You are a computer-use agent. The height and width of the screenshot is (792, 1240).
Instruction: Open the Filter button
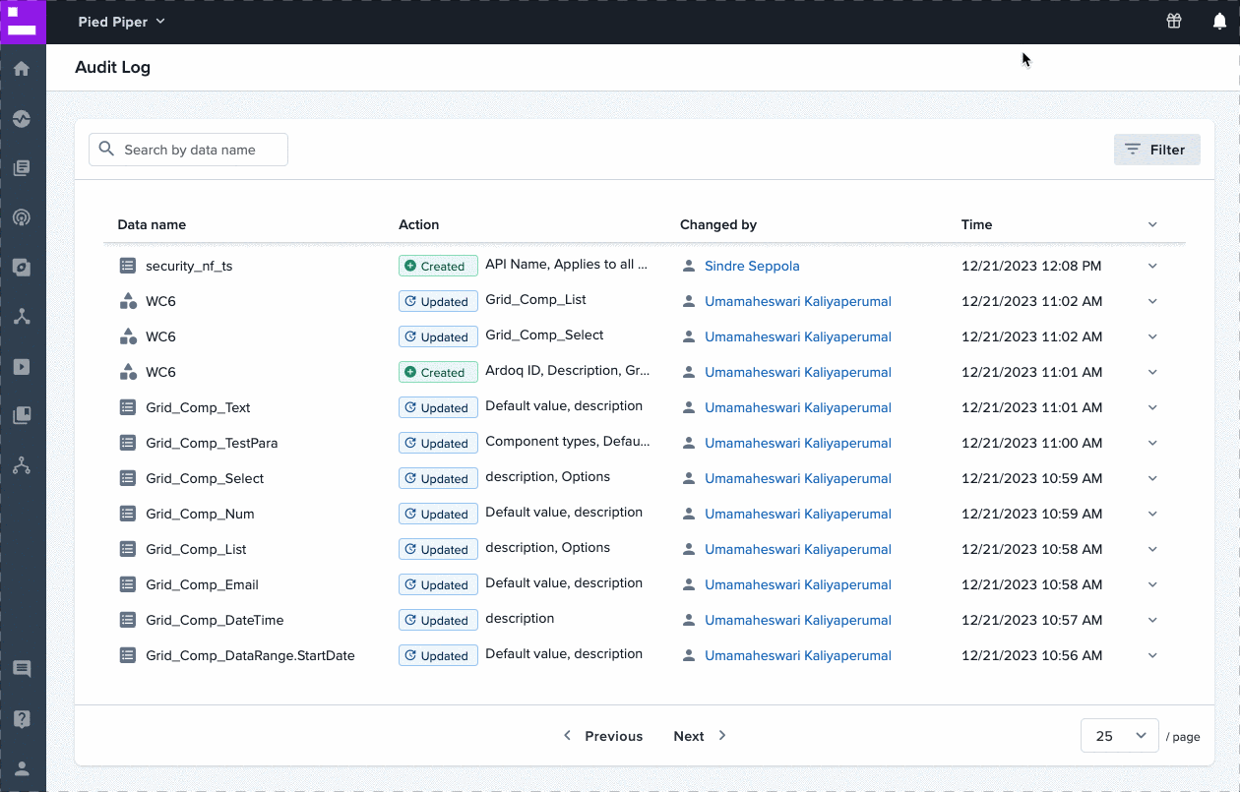[x=1156, y=150]
